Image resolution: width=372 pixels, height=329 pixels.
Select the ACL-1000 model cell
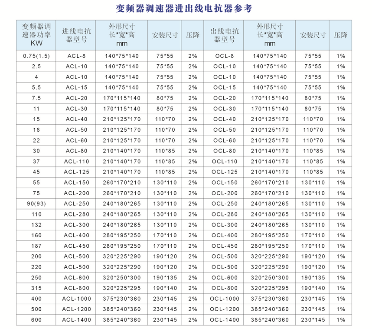pos(76,299)
